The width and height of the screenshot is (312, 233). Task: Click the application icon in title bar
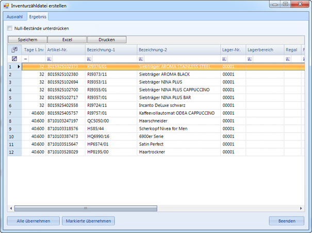click(x=6, y=6)
